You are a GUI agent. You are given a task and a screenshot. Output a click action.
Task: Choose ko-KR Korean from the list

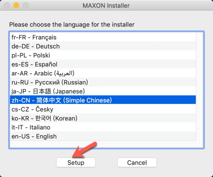(x=103, y=118)
